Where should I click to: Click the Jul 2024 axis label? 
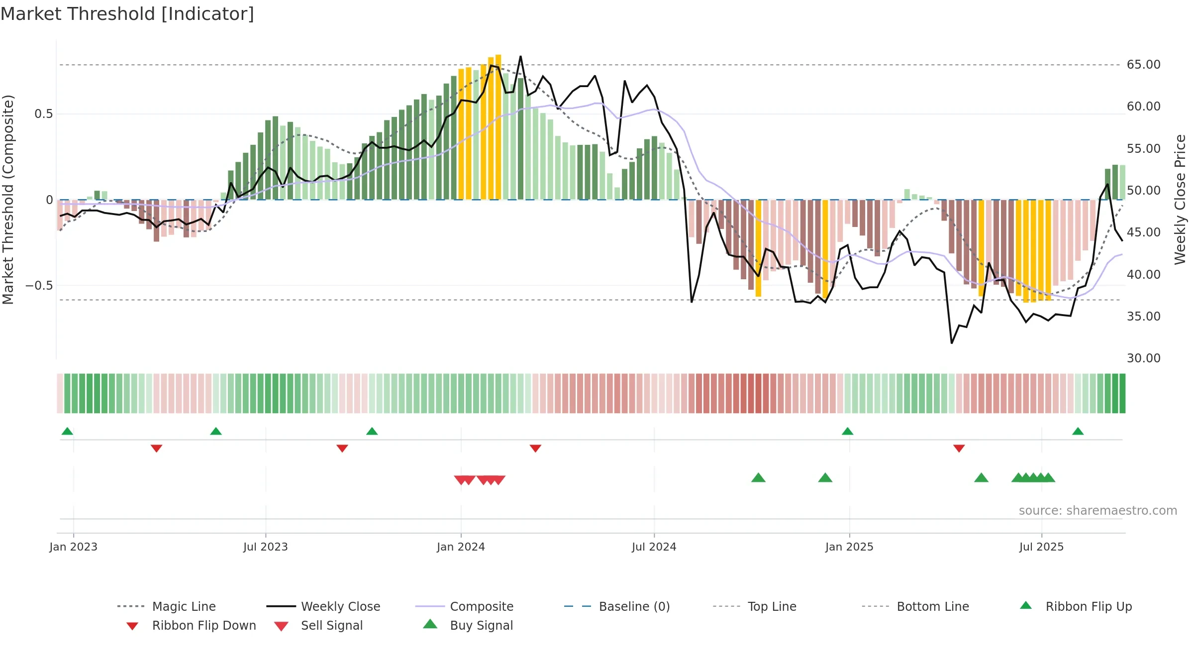[654, 547]
